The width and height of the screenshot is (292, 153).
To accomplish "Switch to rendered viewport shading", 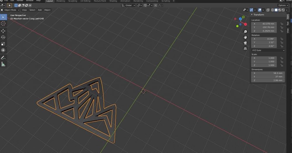I will 283,10.
